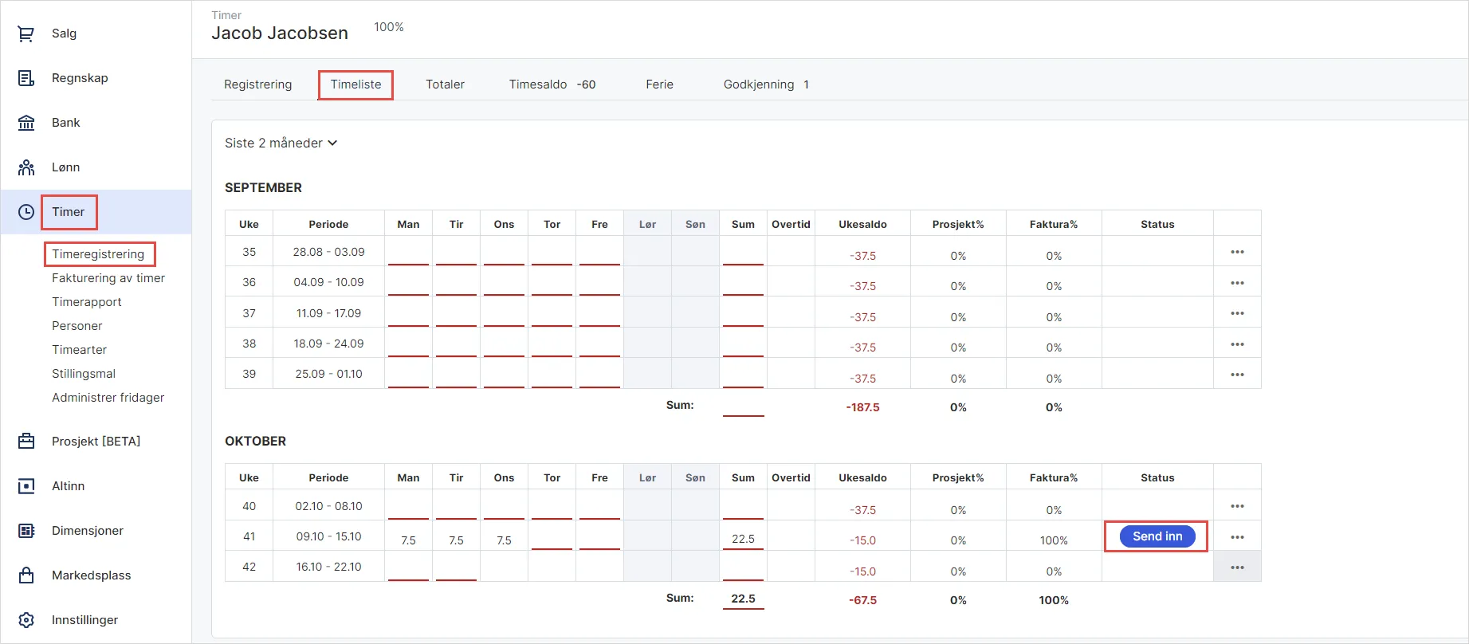Viewport: 1469px width, 644px height.
Task: Open Timearter in the sidebar
Action: [80, 350]
